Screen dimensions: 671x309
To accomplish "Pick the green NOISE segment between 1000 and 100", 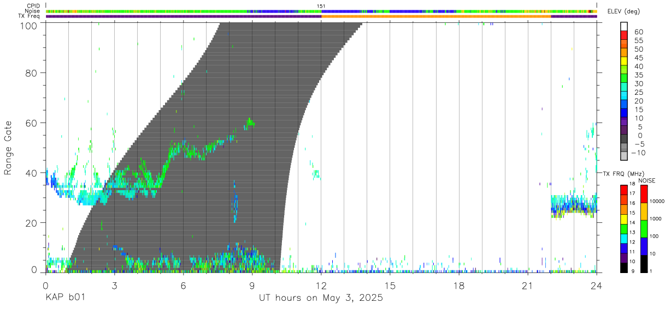I will [x=644, y=229].
